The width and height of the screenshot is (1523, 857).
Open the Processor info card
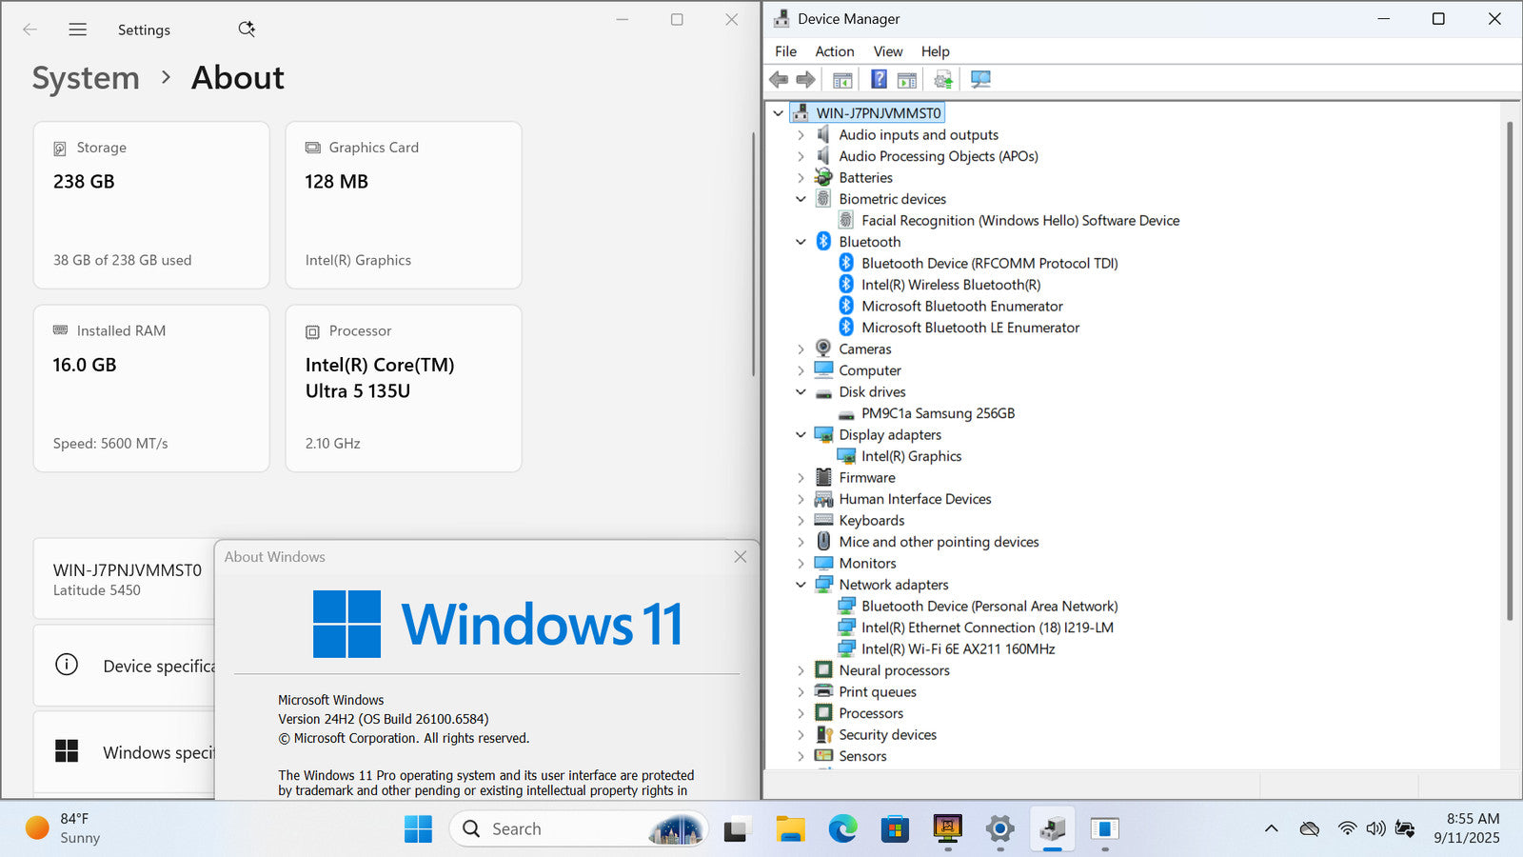pyautogui.click(x=404, y=389)
